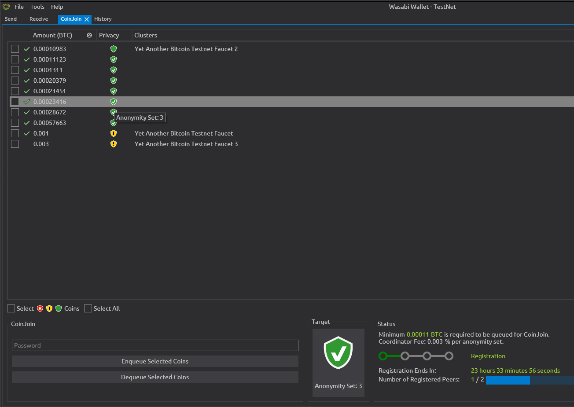Click queued checkmark icon for 0.00011123 coin
Viewport: 574px width, 407px height.
27,59
